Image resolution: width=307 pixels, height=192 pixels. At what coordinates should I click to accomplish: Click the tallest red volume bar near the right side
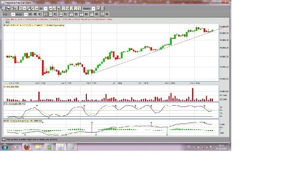[193, 95]
